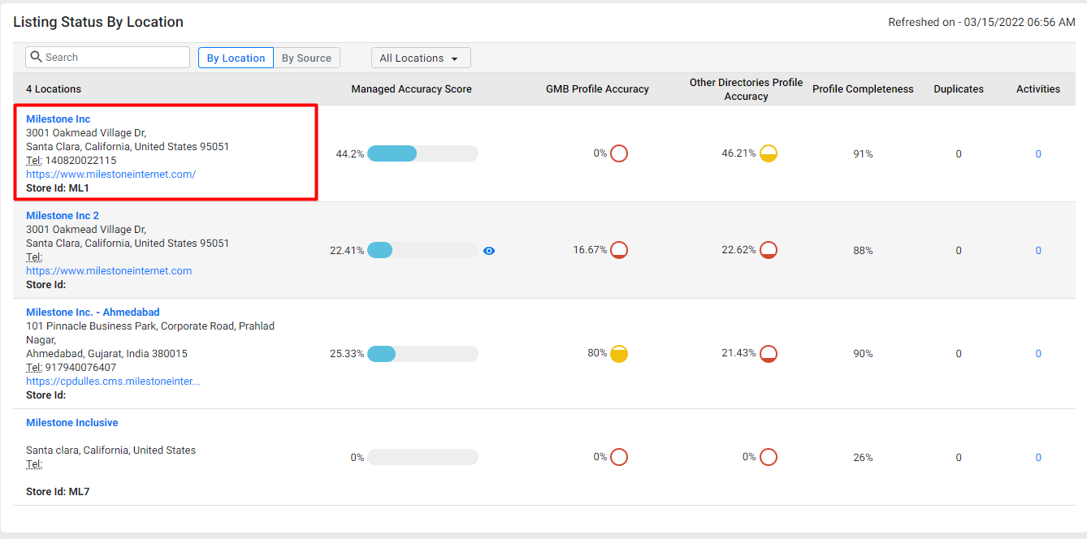Click the 26% profile completeness value
The image size is (1087, 539).
[863, 458]
